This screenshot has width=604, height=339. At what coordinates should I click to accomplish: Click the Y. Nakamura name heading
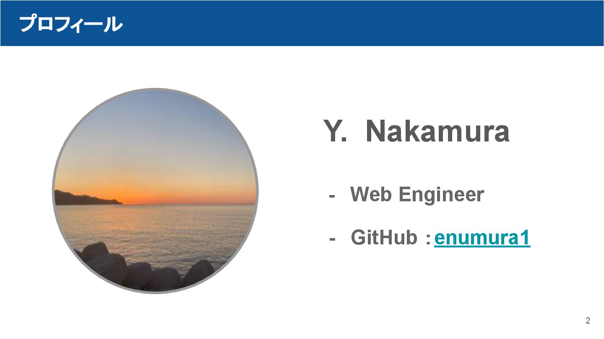(416, 131)
